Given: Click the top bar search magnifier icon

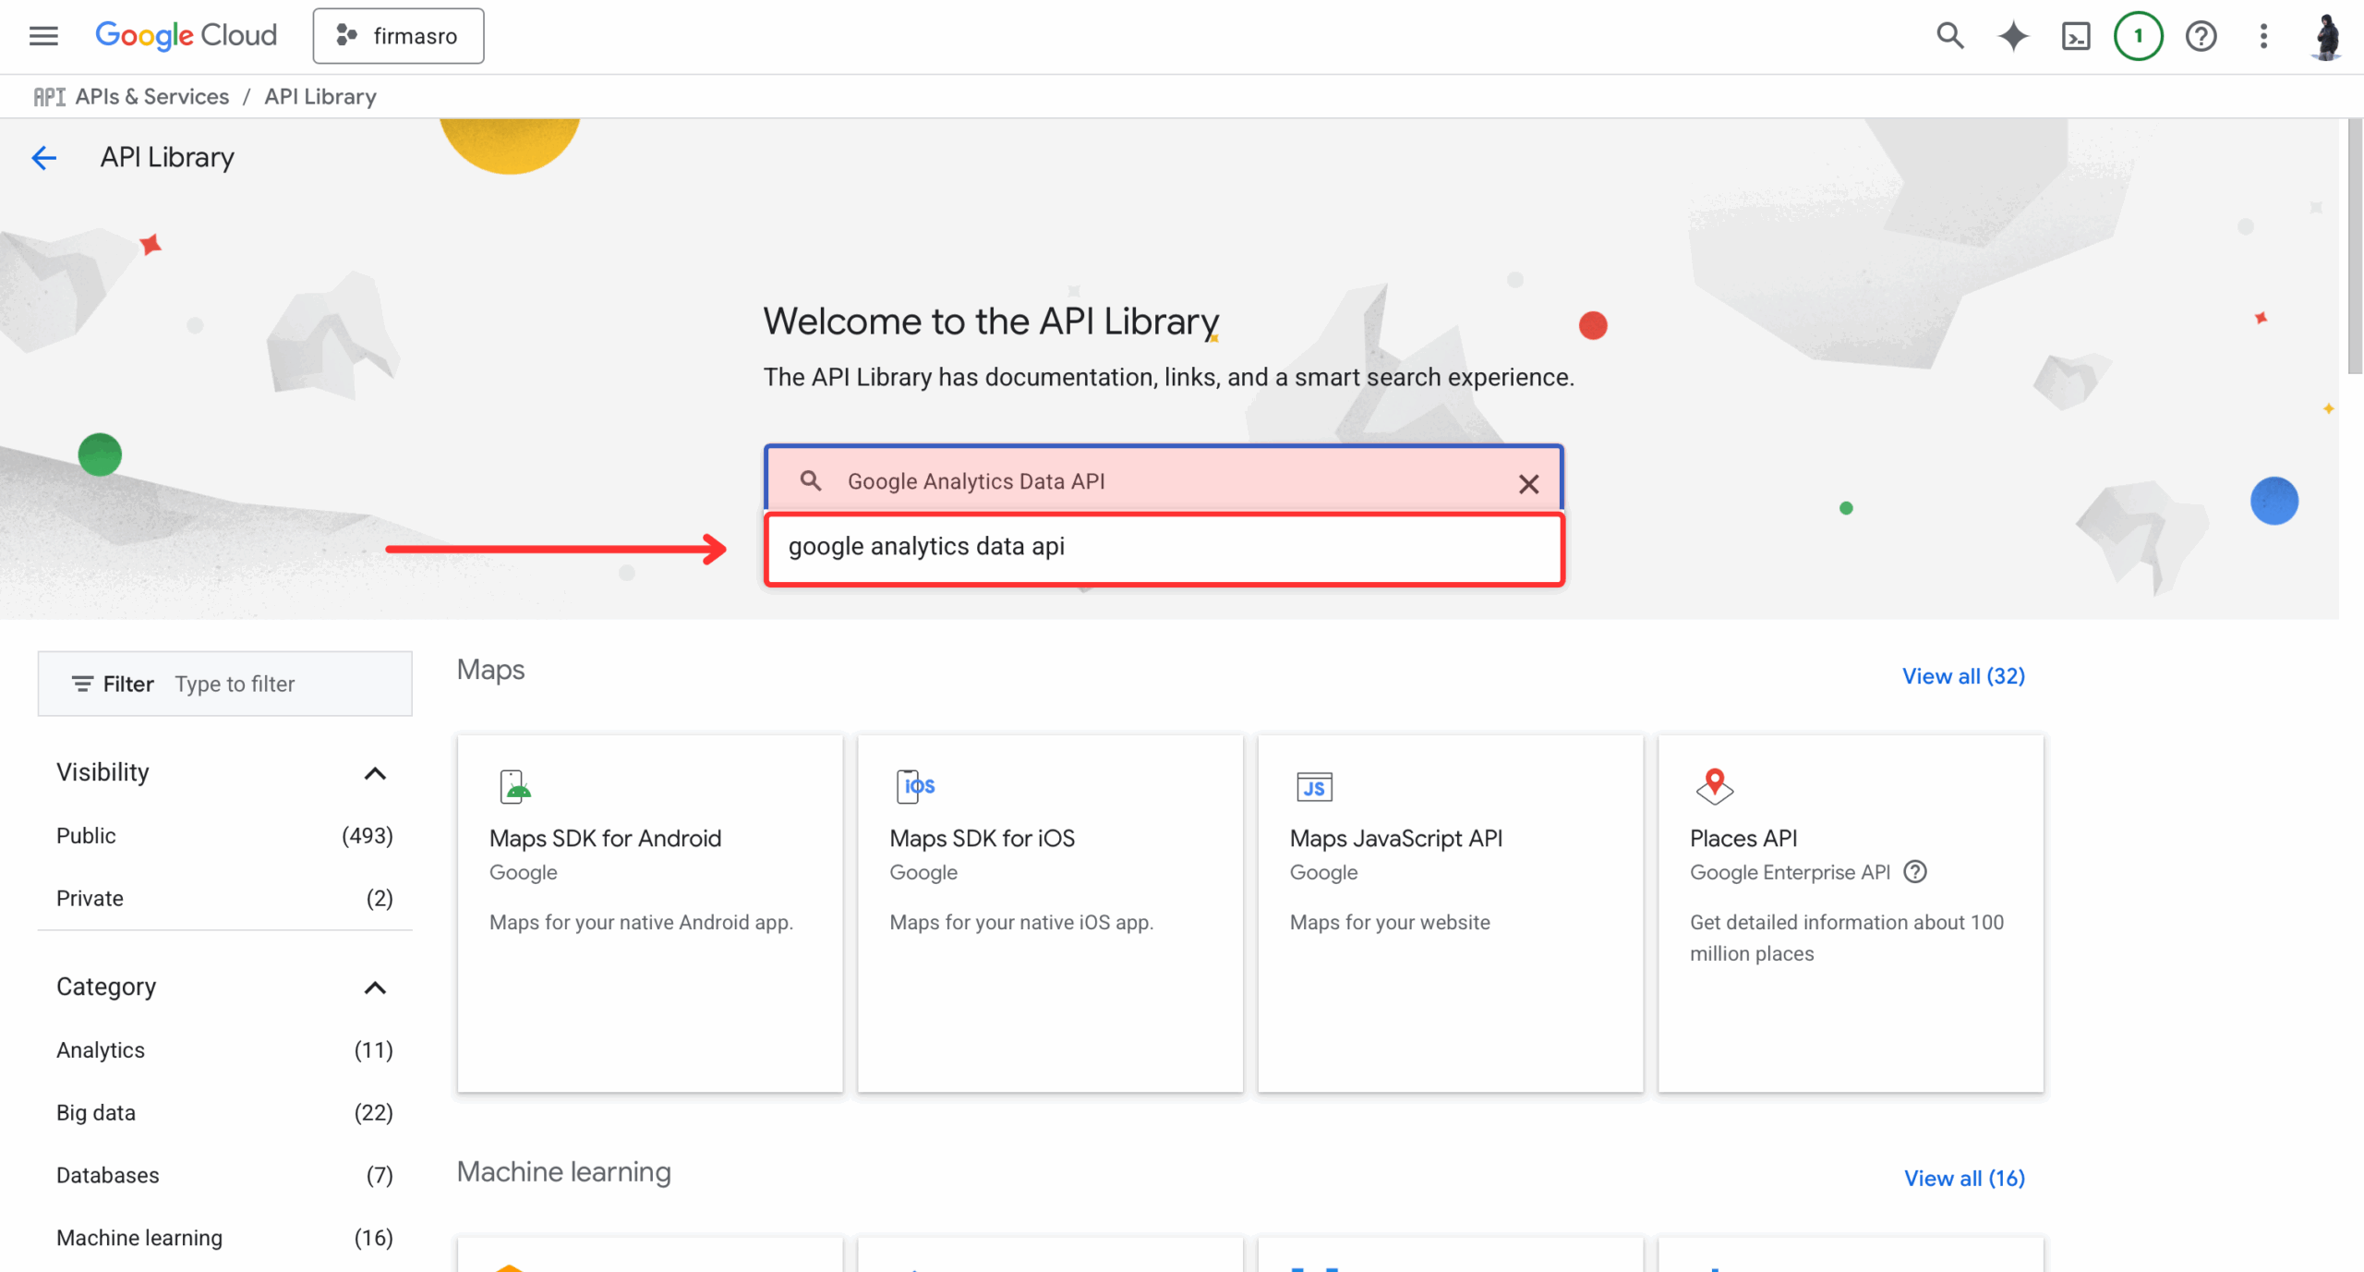Looking at the screenshot, I should (1949, 36).
